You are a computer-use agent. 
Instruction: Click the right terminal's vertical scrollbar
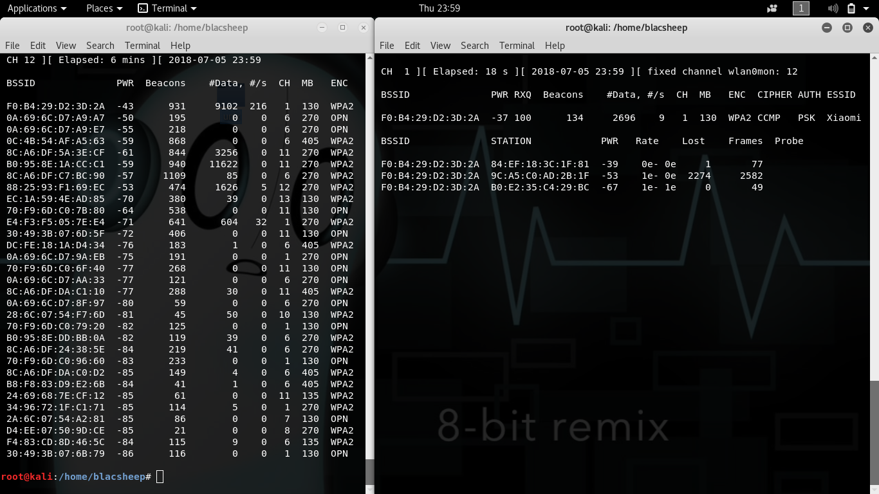tap(874, 431)
